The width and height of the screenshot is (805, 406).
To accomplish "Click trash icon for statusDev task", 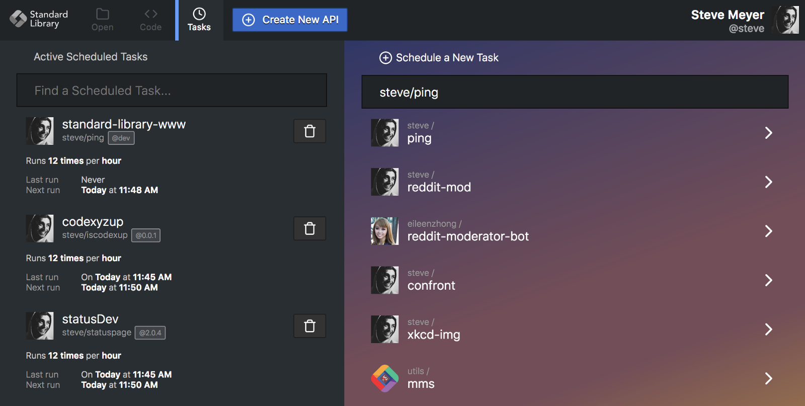I will (309, 326).
